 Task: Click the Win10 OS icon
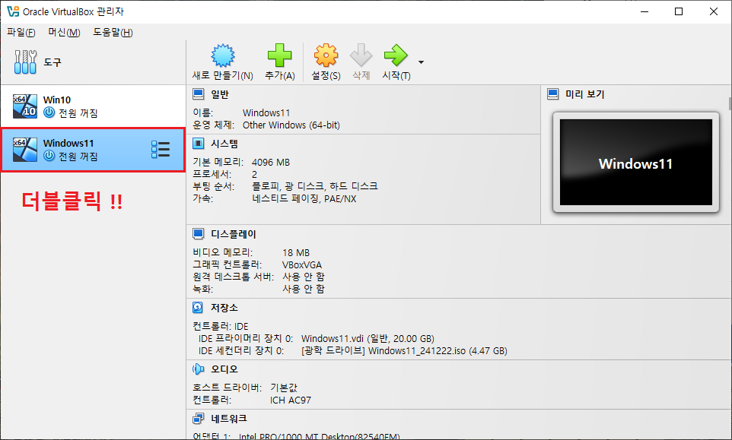(25, 106)
